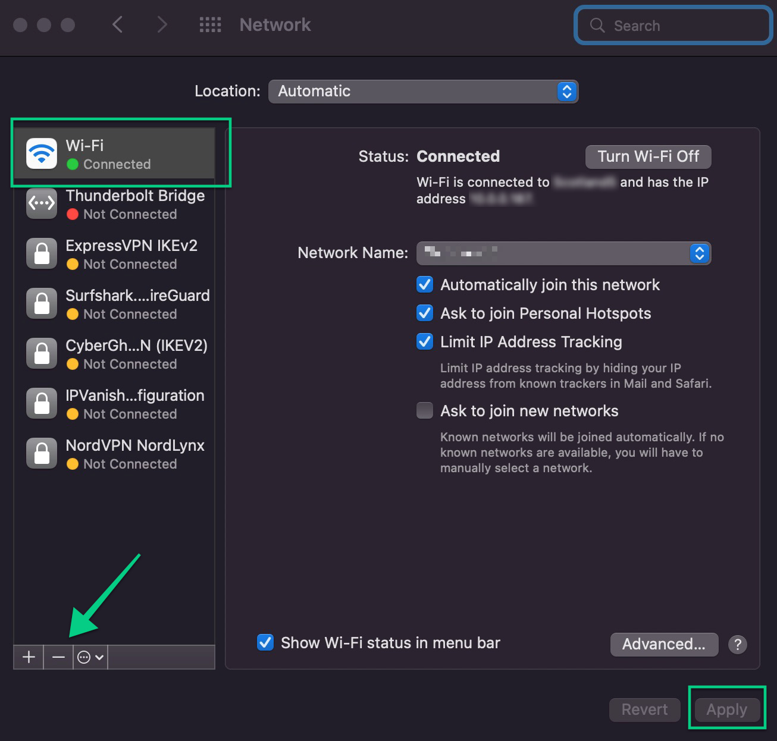Go forward with the right chevron

coord(161,25)
